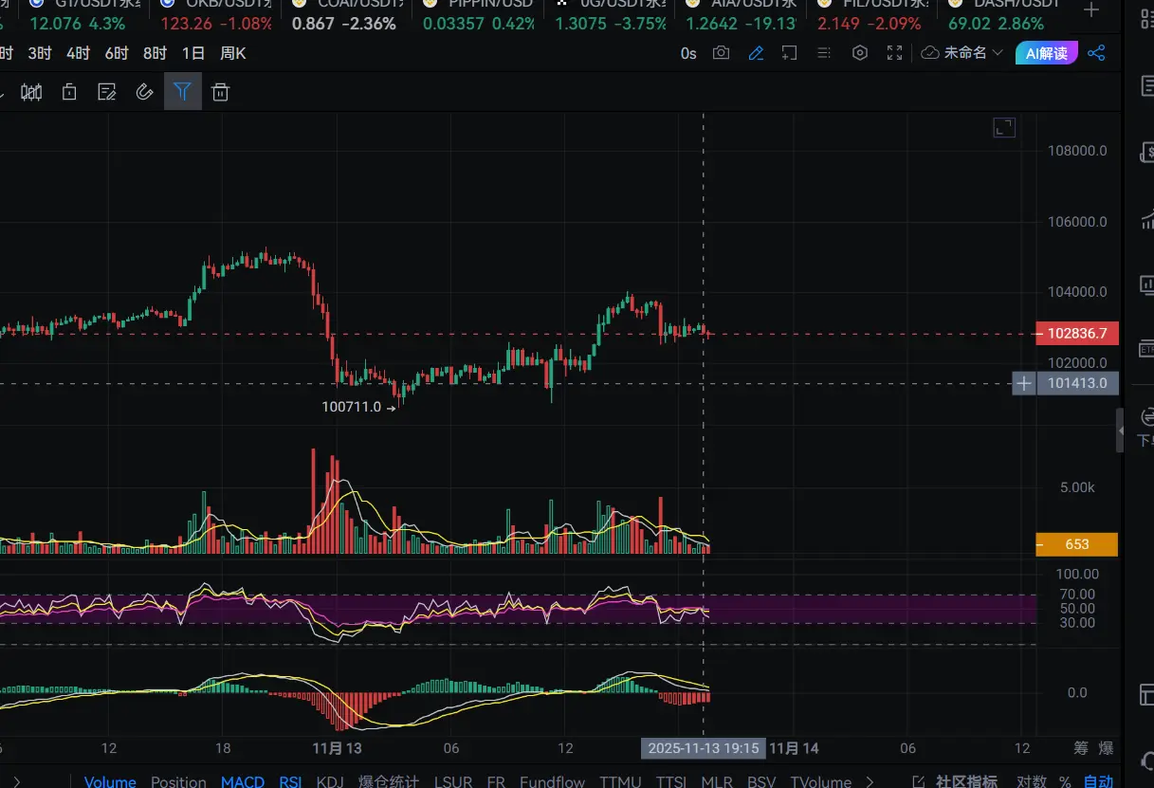The height and width of the screenshot is (788, 1154).
Task: Enable the TTSI indicator
Action: [671, 781]
